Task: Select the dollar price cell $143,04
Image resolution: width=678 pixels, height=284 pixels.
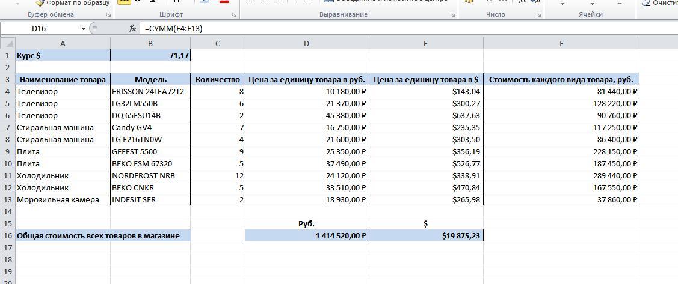Action: (x=426, y=91)
